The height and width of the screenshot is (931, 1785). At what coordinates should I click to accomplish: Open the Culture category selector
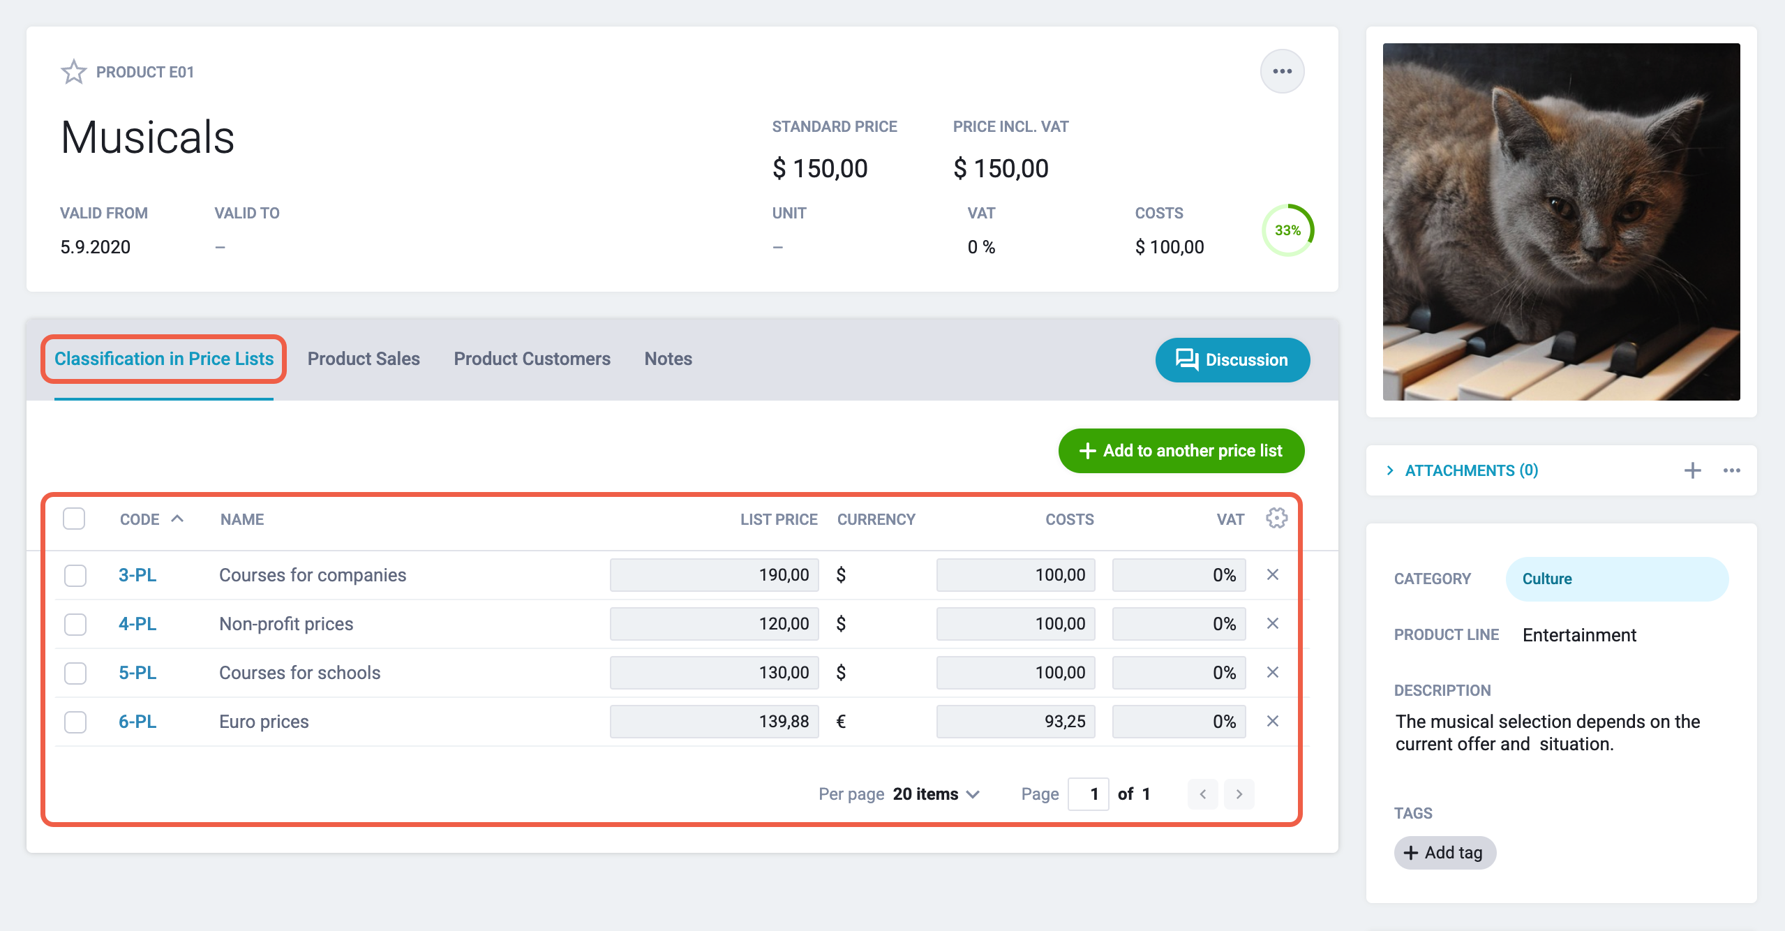pyautogui.click(x=1617, y=579)
